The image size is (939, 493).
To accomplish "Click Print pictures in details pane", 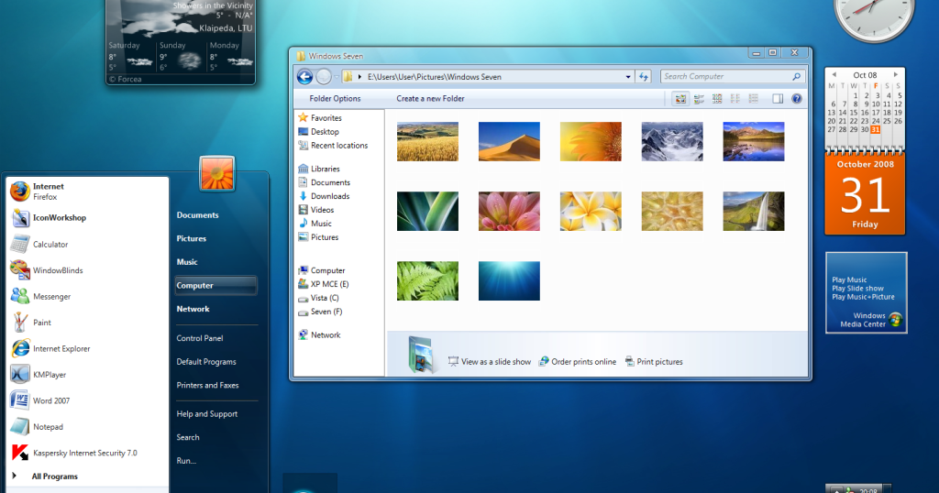I will click(x=653, y=361).
